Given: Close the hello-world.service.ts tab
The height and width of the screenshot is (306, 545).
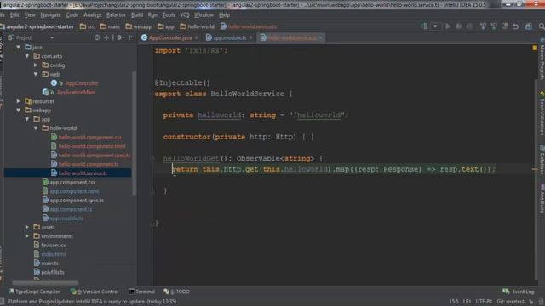Looking at the screenshot, I should (321, 37).
